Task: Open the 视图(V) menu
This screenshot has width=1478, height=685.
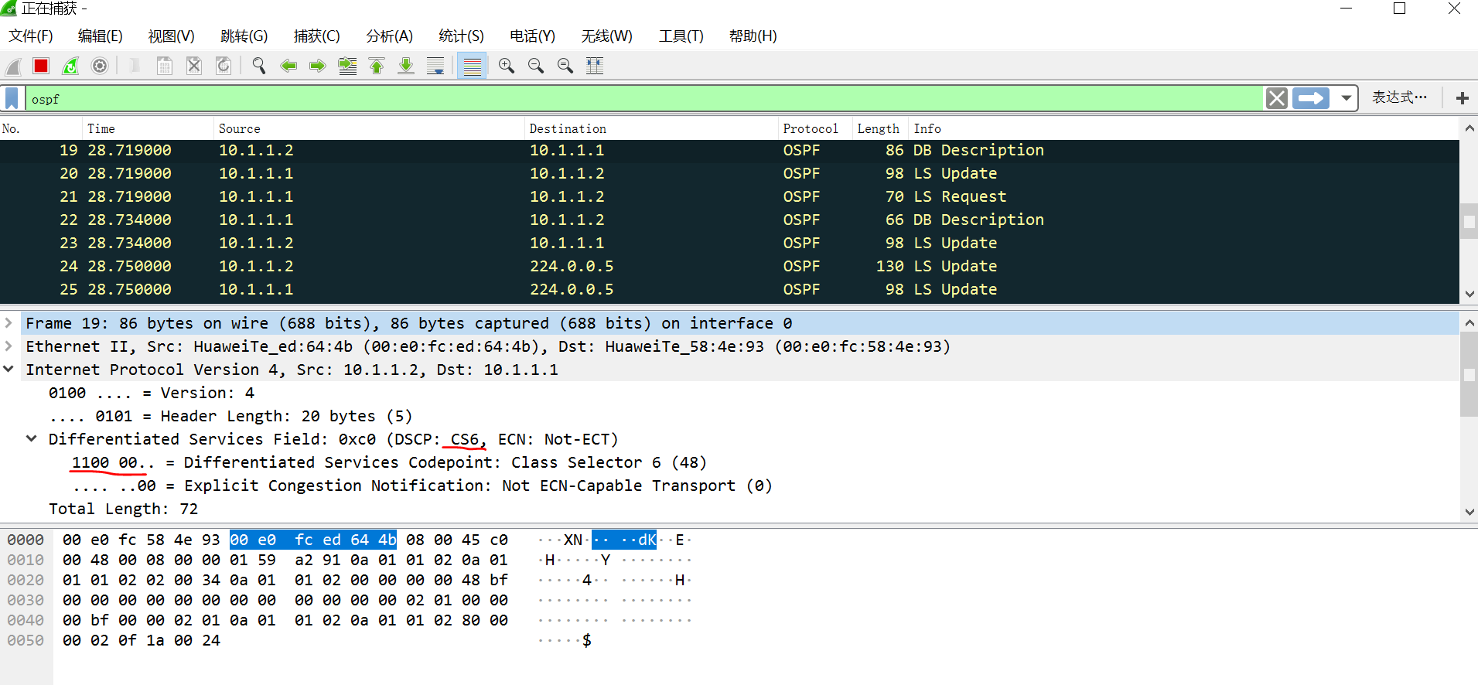Action: pyautogui.click(x=172, y=36)
